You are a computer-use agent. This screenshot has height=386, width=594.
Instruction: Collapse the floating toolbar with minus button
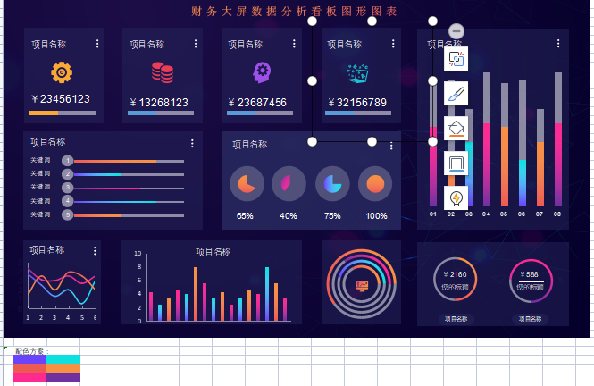[x=456, y=31]
